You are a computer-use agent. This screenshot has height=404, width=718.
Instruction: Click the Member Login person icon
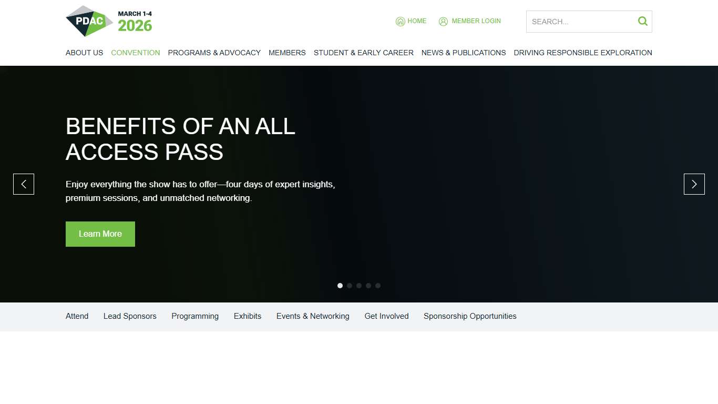point(443,22)
